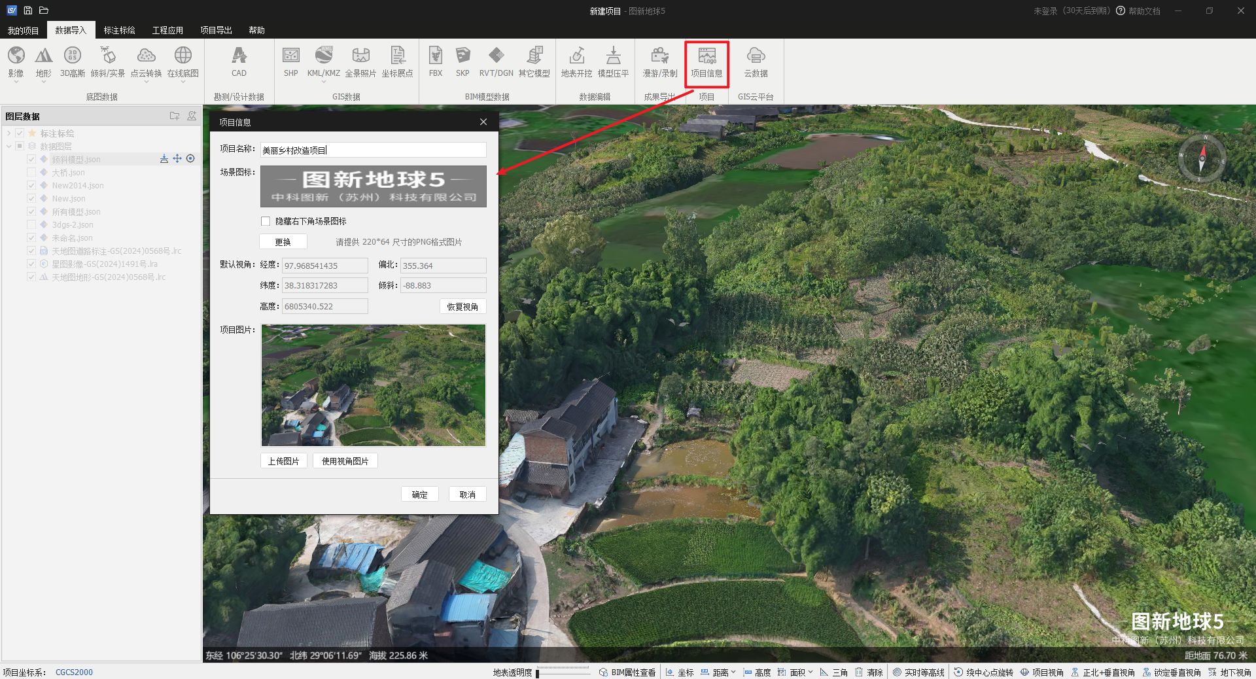
Task: Expand the 标注标绘 tree node
Action: point(9,133)
